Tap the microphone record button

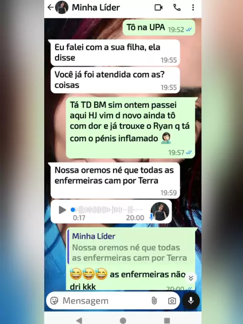pyautogui.click(x=191, y=301)
